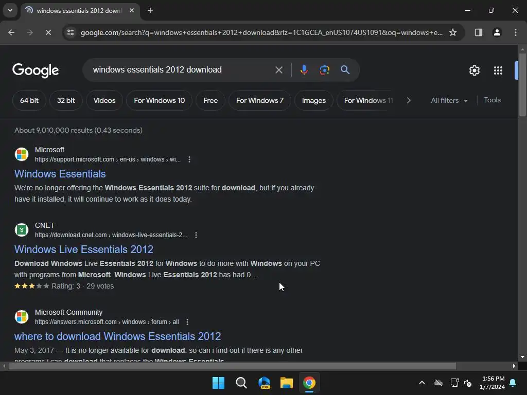The height and width of the screenshot is (395, 527).
Task: Close the windows essentials 2012 tab
Action: 132,10
